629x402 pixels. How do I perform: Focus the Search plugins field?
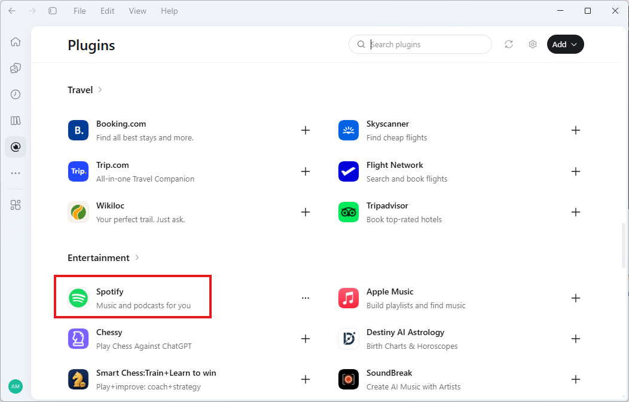[420, 44]
